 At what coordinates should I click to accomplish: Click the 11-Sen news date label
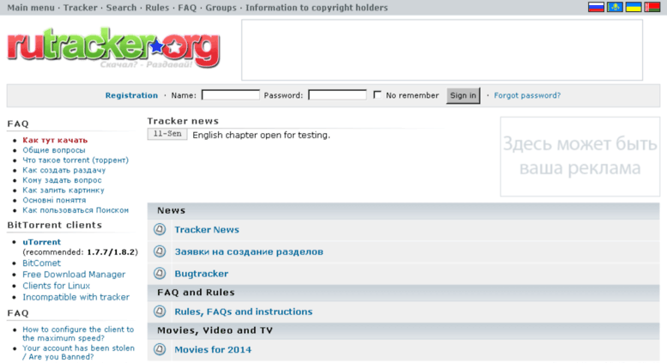tap(167, 134)
